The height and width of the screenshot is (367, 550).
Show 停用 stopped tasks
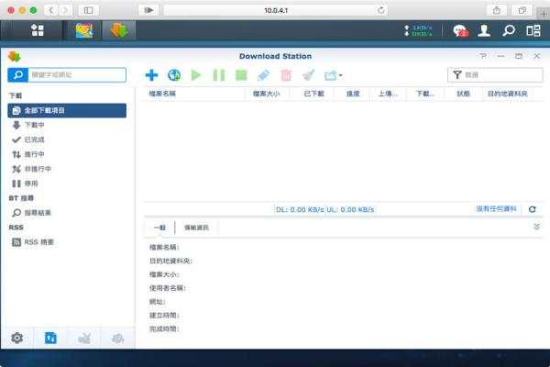67,183
